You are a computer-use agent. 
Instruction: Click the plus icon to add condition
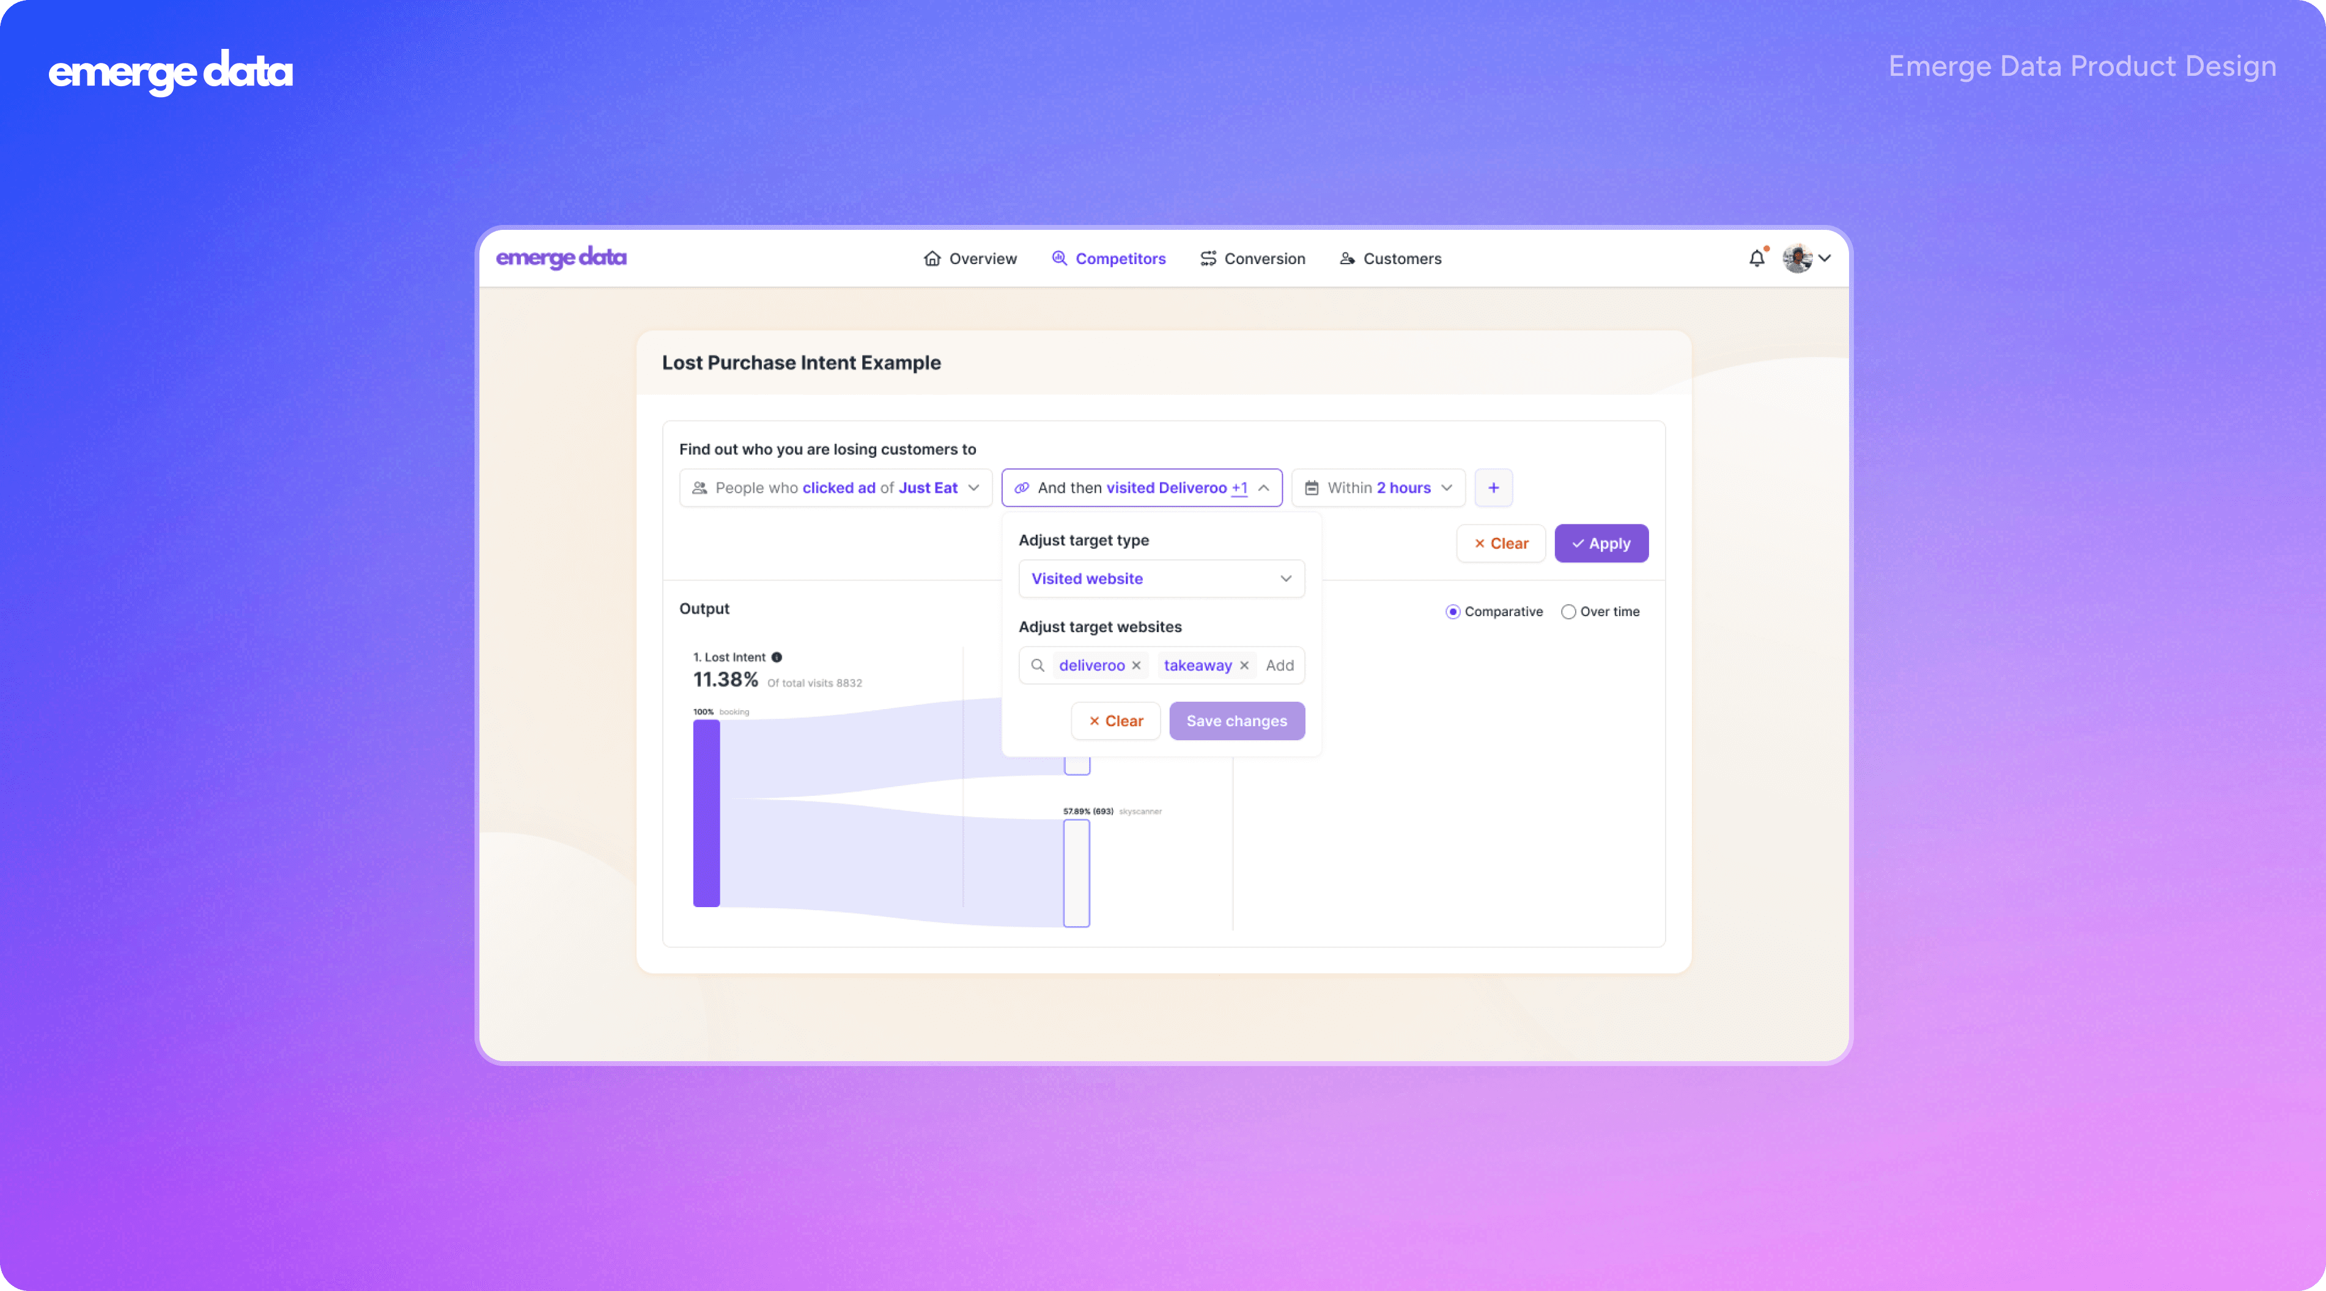[x=1493, y=488]
